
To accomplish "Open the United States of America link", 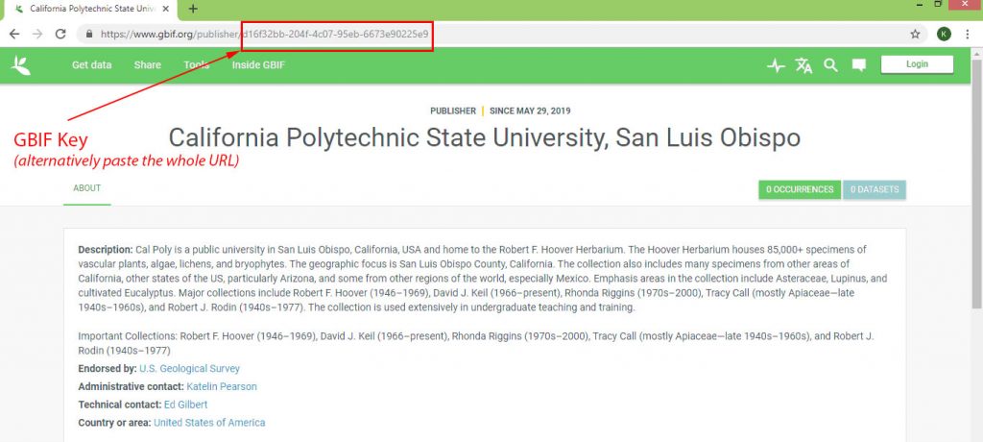I will [x=209, y=423].
